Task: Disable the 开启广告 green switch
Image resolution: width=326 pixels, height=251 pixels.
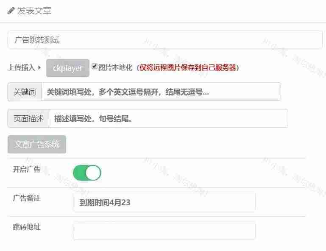Action: [87, 173]
